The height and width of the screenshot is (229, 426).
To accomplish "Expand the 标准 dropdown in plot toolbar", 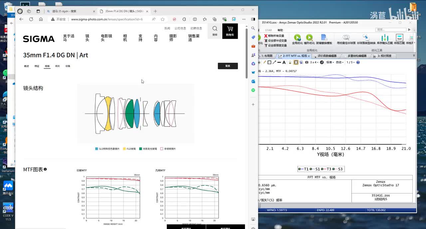I will point(330,62).
